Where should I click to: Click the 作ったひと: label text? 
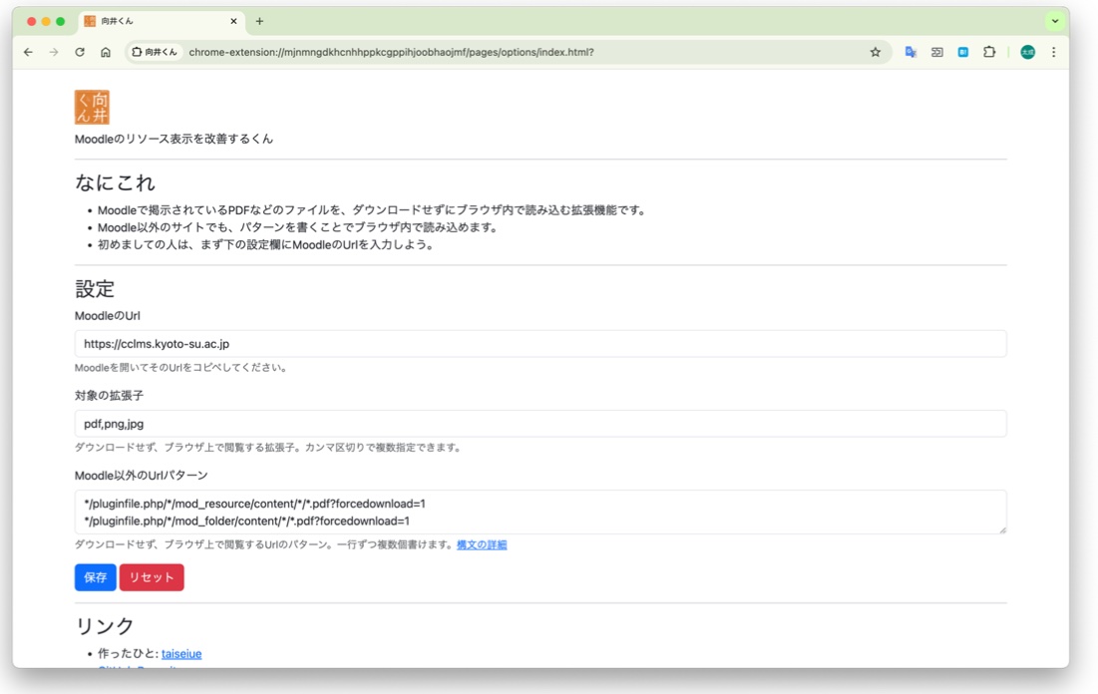(128, 653)
